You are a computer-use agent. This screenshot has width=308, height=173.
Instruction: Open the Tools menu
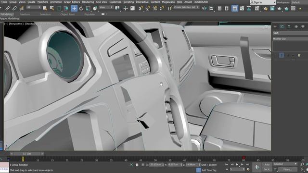[4, 2]
